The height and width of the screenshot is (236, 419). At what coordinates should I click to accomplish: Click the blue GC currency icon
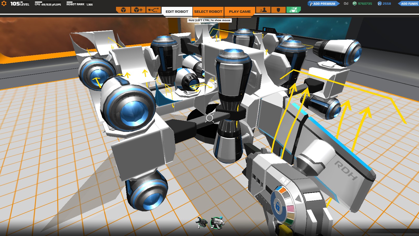click(380, 3)
